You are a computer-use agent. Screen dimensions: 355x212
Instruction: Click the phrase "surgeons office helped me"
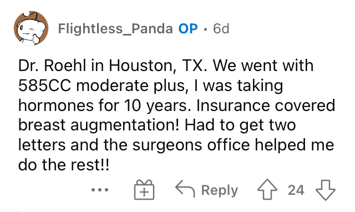pos(233,145)
